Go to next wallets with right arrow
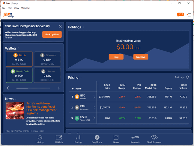 pos(59,88)
